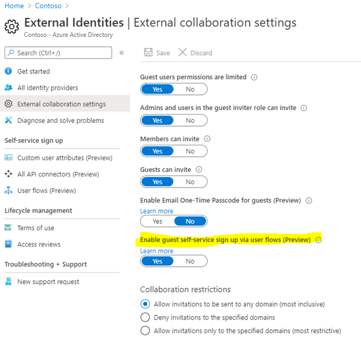
Task: Click the All API connectors icon
Action: pos(9,174)
